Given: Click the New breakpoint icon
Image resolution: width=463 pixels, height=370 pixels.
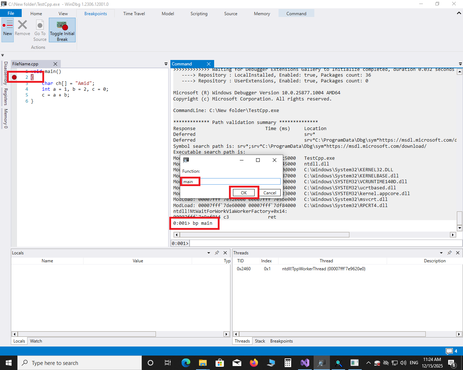Looking at the screenshot, I should point(8,25).
